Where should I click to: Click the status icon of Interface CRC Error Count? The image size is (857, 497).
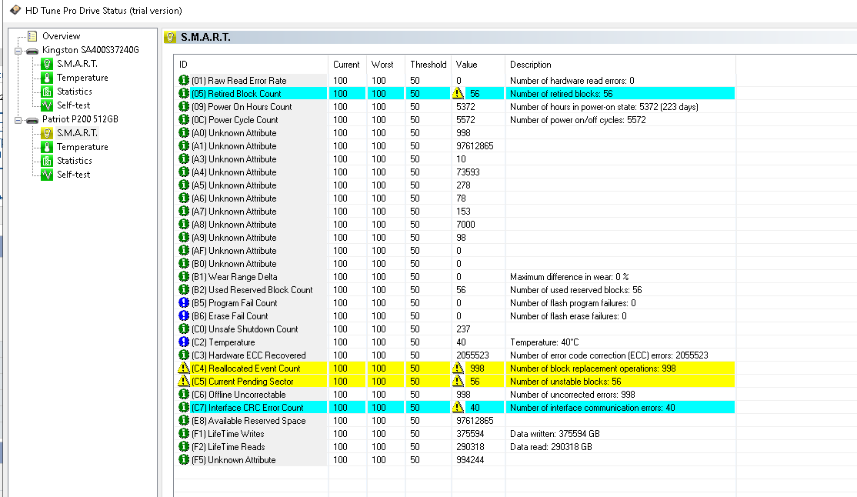point(184,407)
